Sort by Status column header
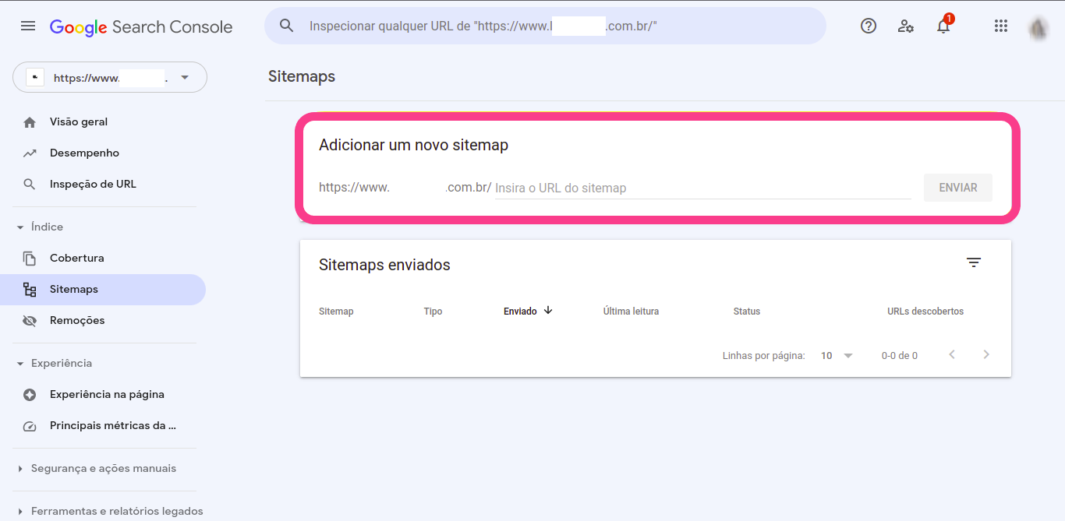Image resolution: width=1065 pixels, height=521 pixels. 746,312
